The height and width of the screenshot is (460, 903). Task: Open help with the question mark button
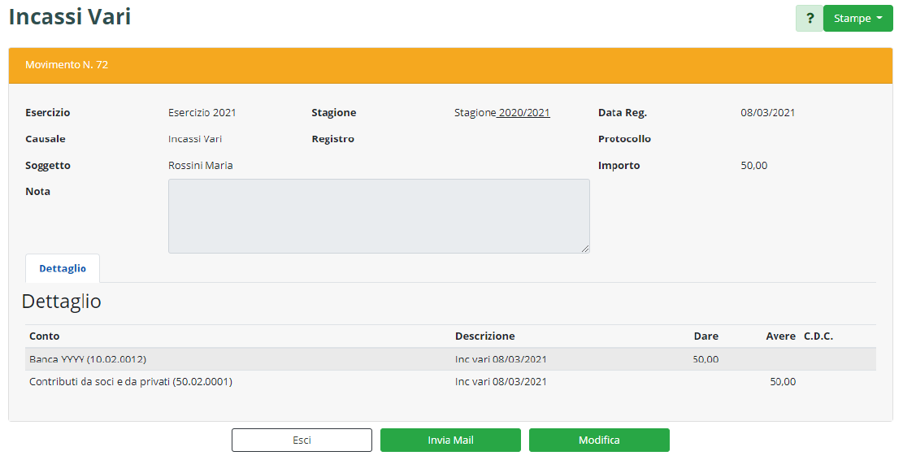tap(810, 19)
